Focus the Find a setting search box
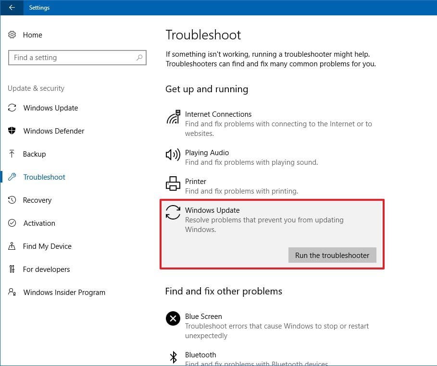This screenshot has width=437, height=366. (77, 58)
